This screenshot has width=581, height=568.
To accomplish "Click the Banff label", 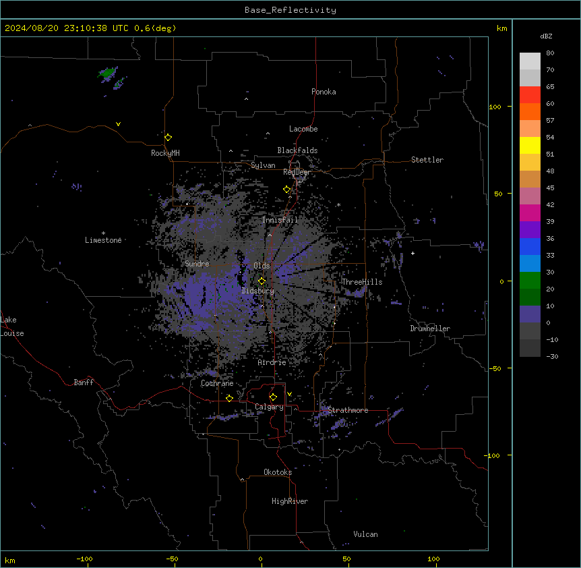I will click(84, 382).
